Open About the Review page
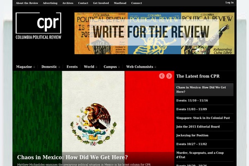The height and width of the screenshot is (166, 249). pos(27,3)
